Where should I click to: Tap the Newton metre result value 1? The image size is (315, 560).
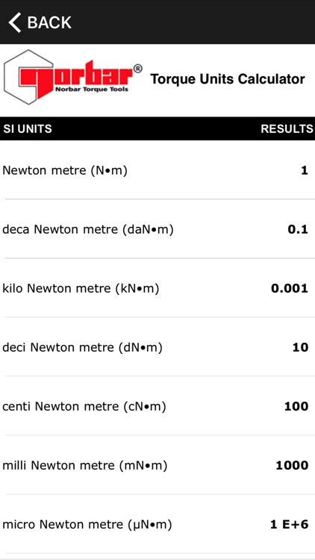click(x=304, y=170)
